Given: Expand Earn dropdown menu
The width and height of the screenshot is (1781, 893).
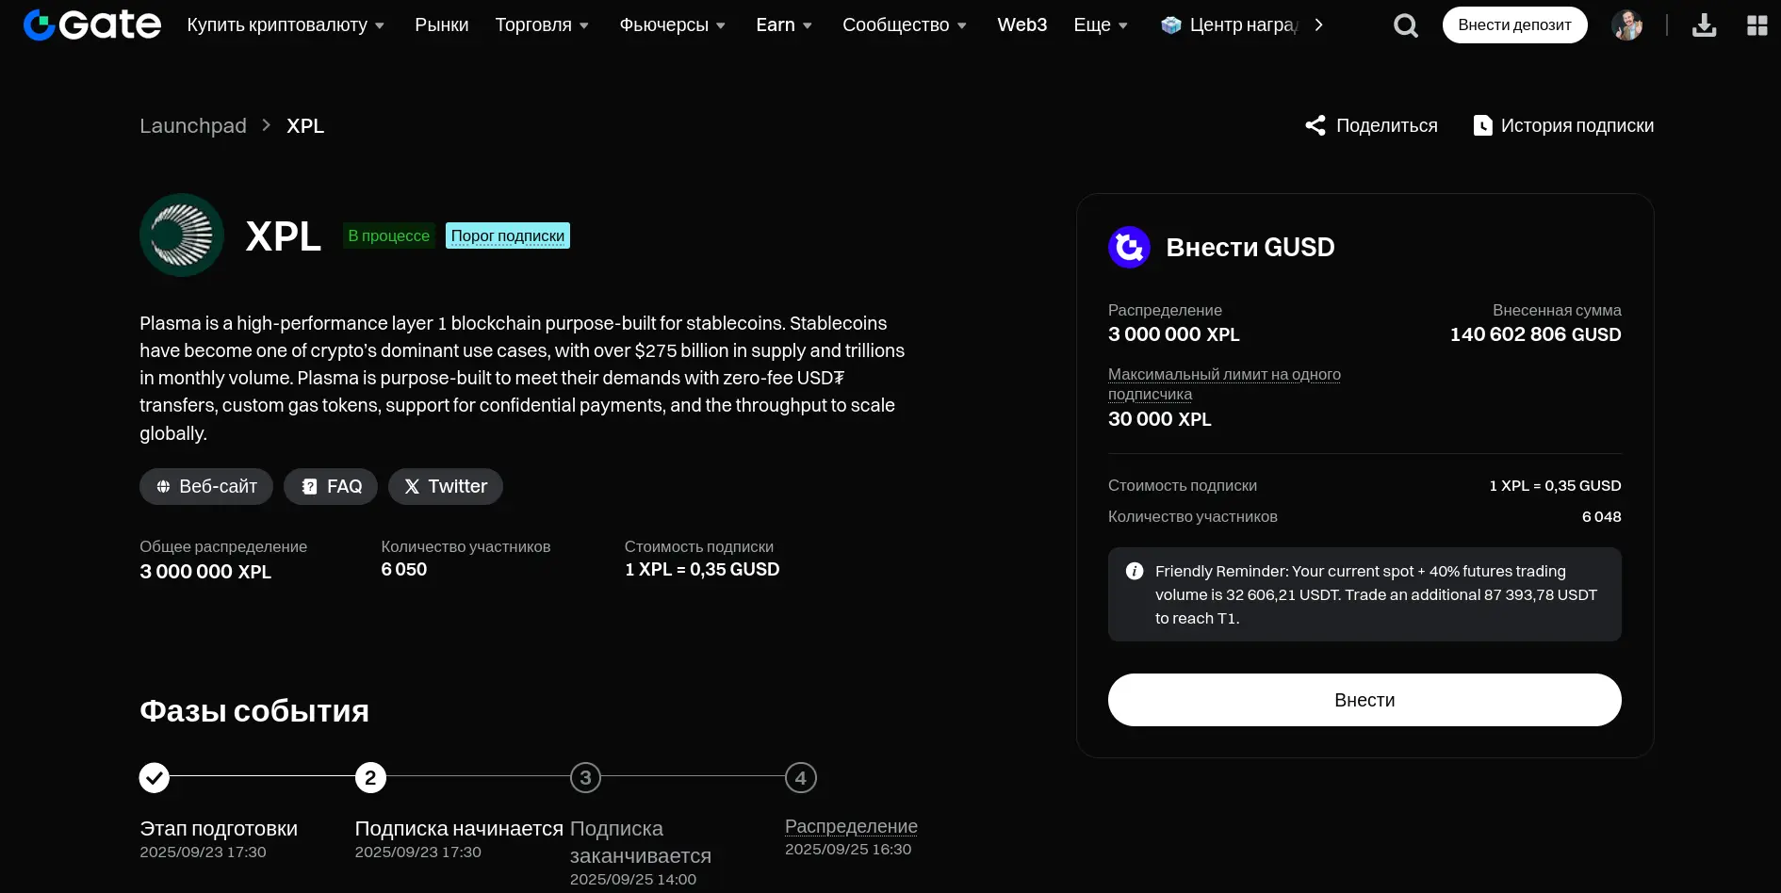Looking at the screenshot, I should 784,25.
